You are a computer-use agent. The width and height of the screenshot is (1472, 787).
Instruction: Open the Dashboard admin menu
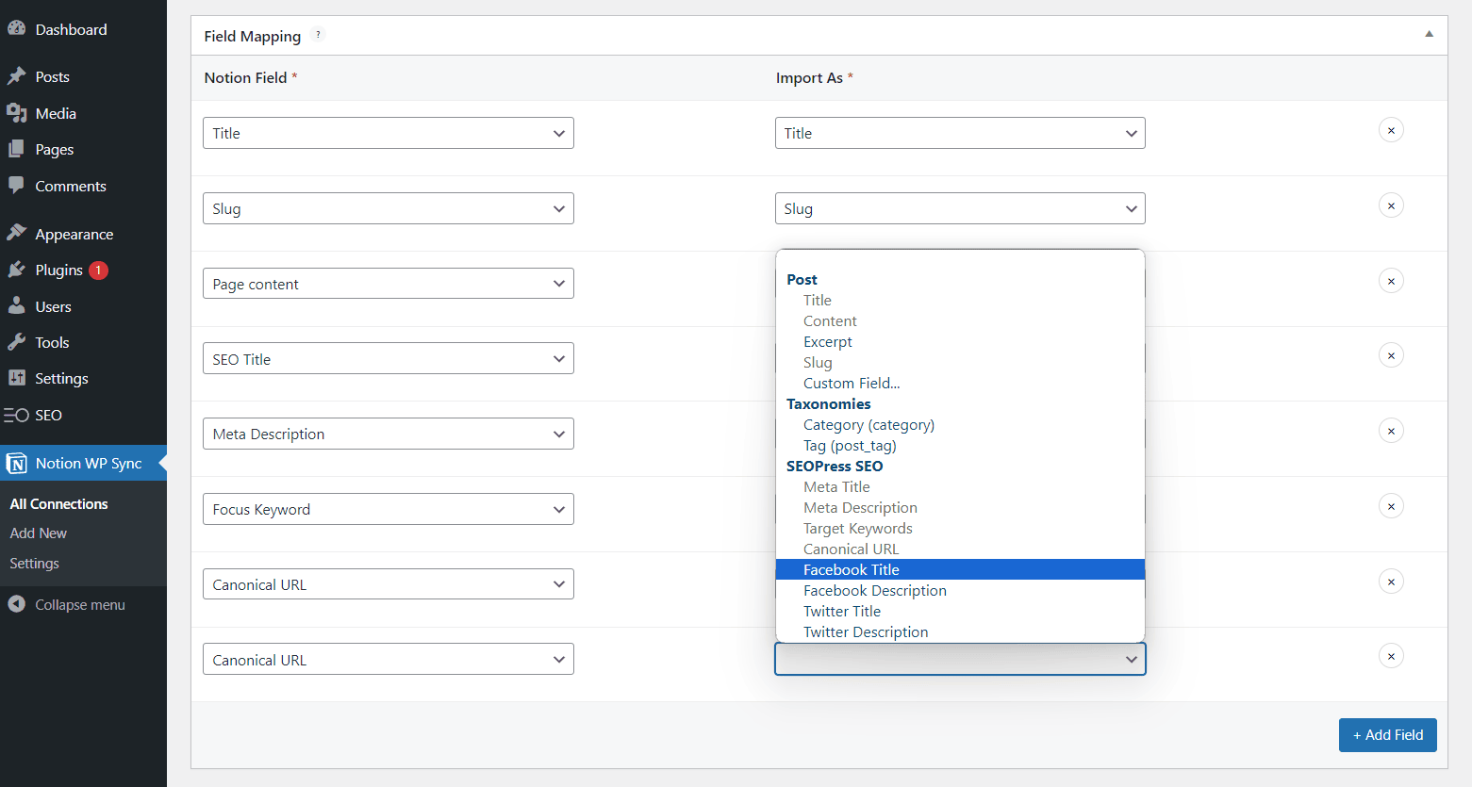(x=83, y=29)
